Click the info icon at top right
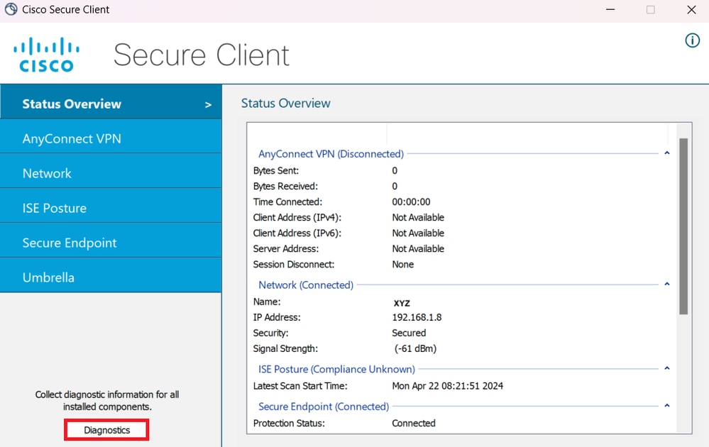Screen dimensions: 709x447 692,40
